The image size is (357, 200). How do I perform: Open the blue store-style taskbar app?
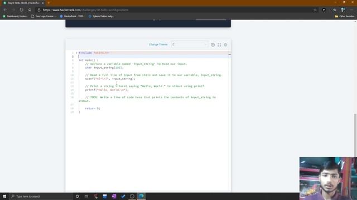coord(105,196)
